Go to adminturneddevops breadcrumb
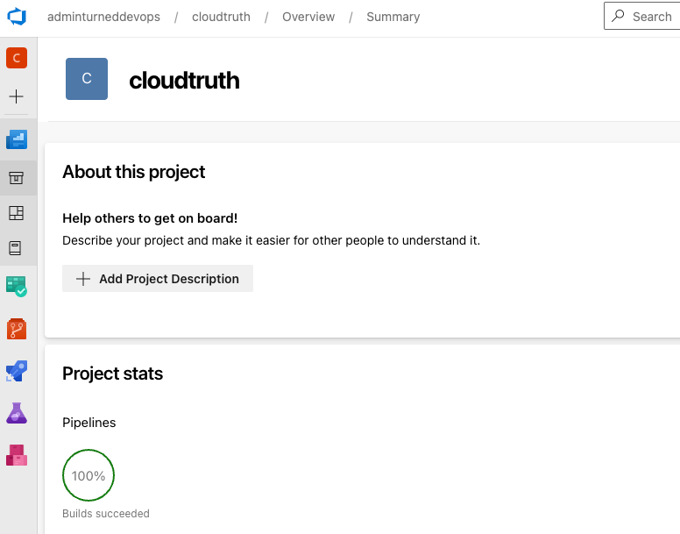Image resolution: width=680 pixels, height=534 pixels. [103, 17]
